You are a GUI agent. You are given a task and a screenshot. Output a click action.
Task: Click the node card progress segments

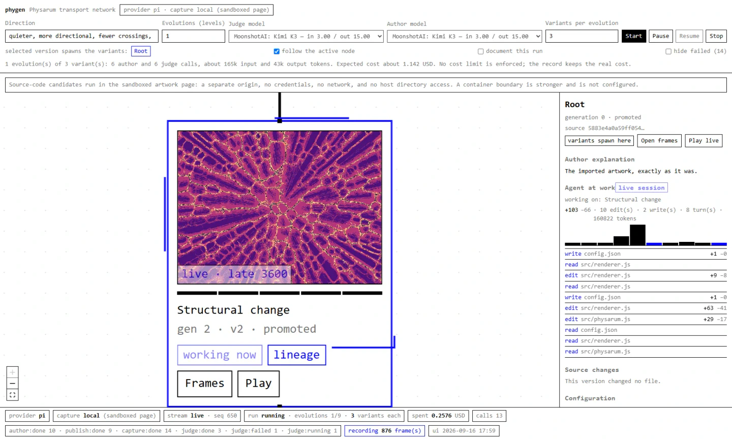tap(280, 293)
